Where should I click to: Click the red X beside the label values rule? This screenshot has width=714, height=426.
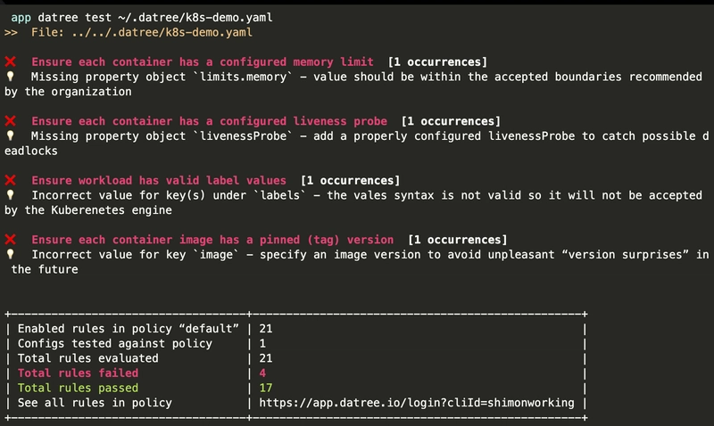10,180
